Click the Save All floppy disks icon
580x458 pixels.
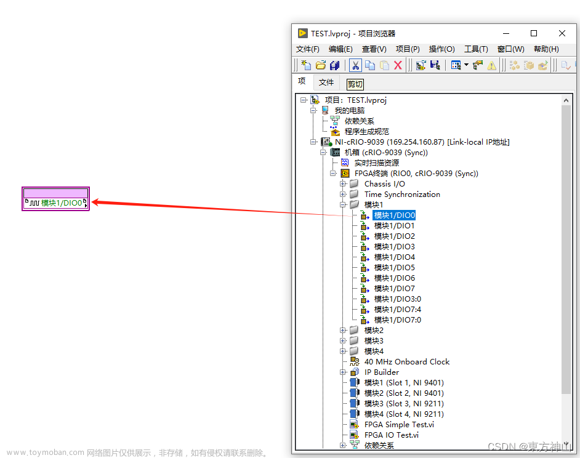[x=335, y=65]
